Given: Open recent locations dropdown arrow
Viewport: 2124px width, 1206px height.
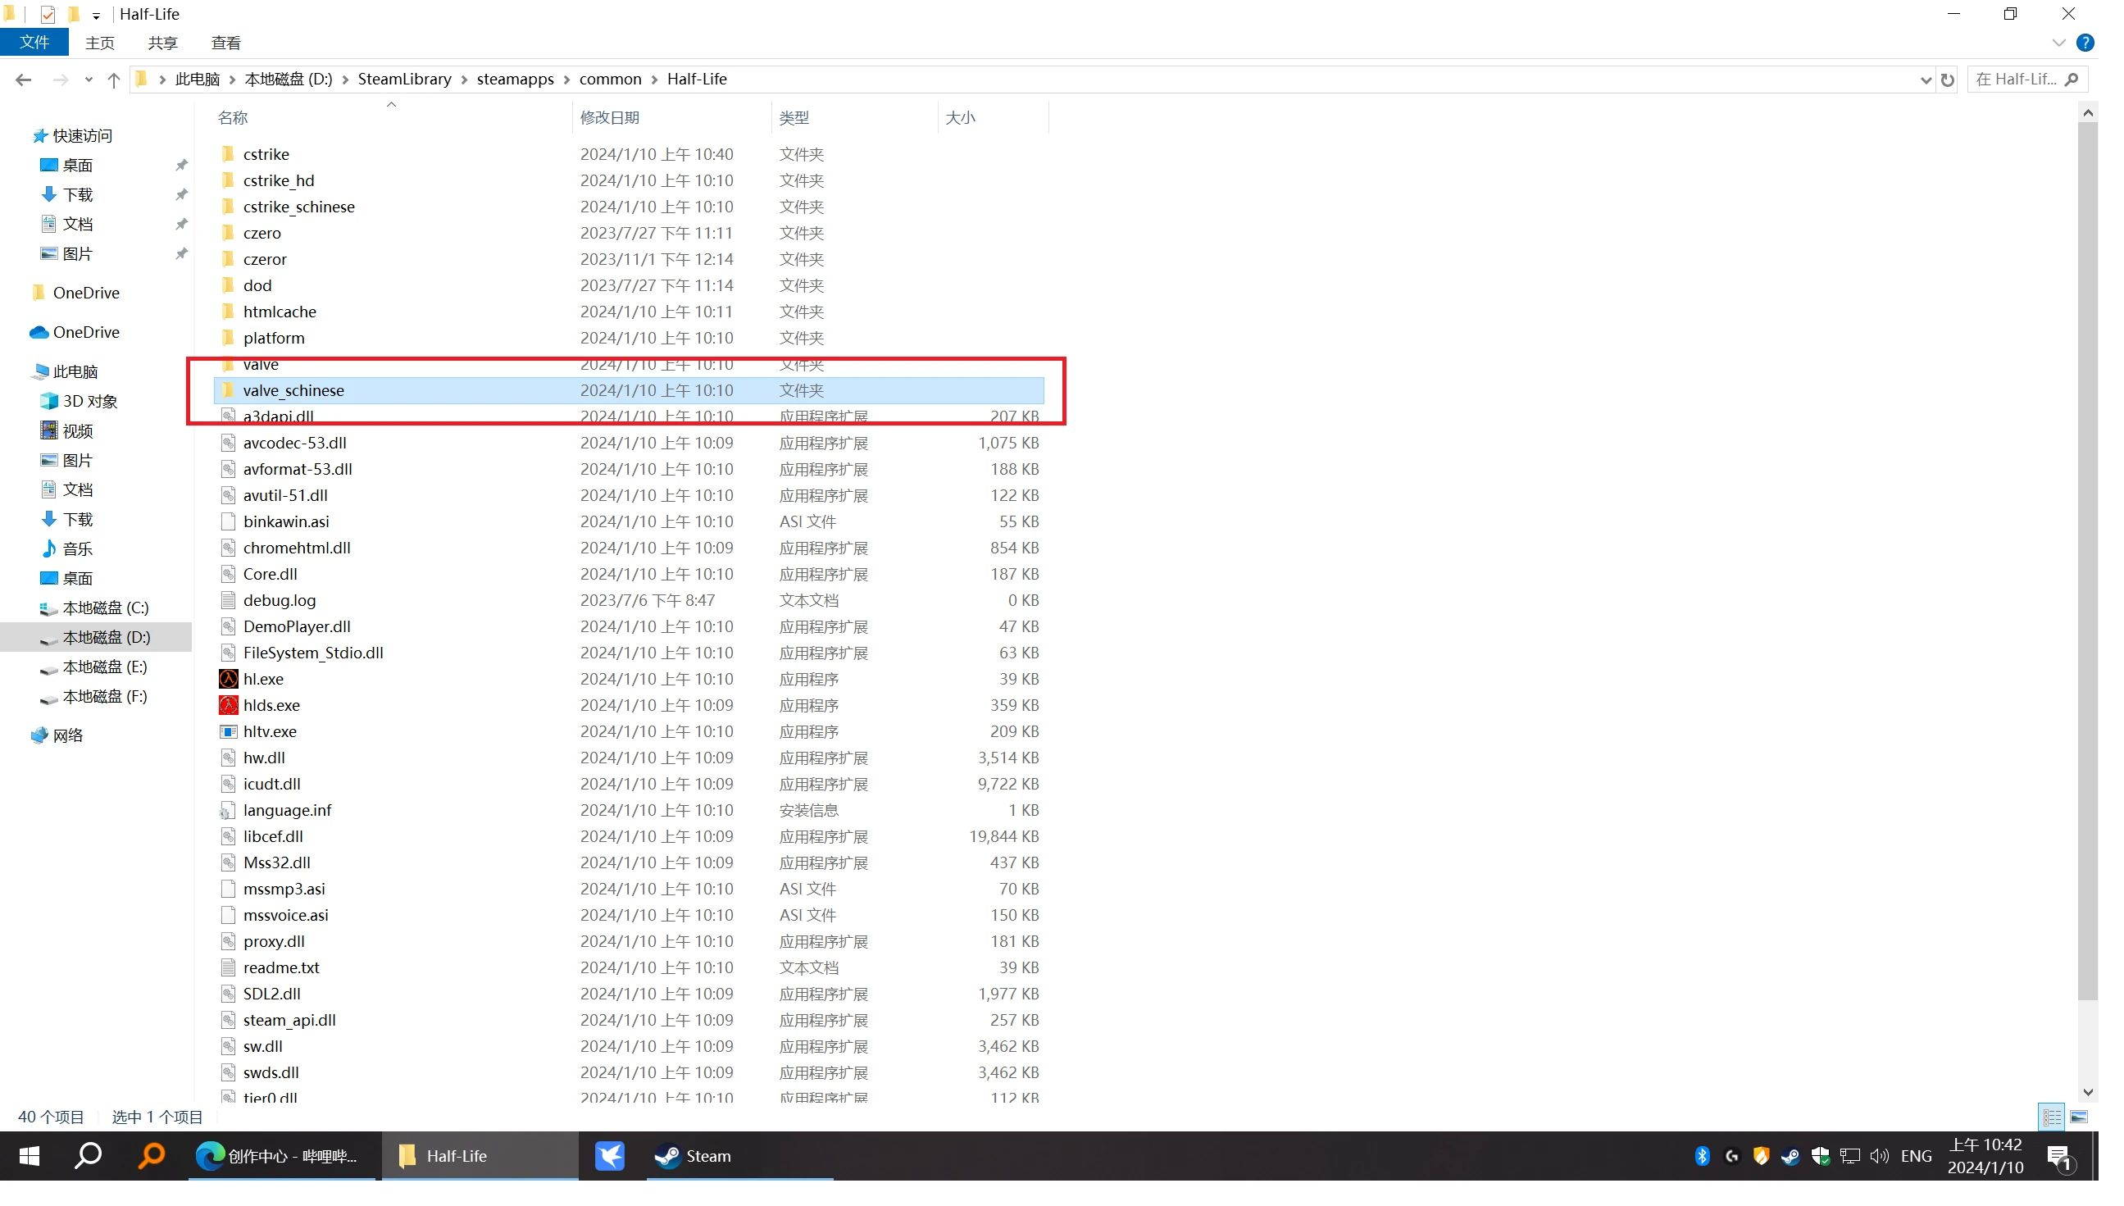Looking at the screenshot, I should click(89, 80).
